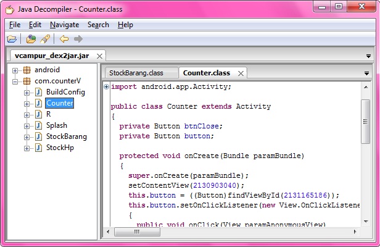This screenshot has width=380, height=247.
Task: Click the code view scroll up arrow
Action: pos(366,87)
